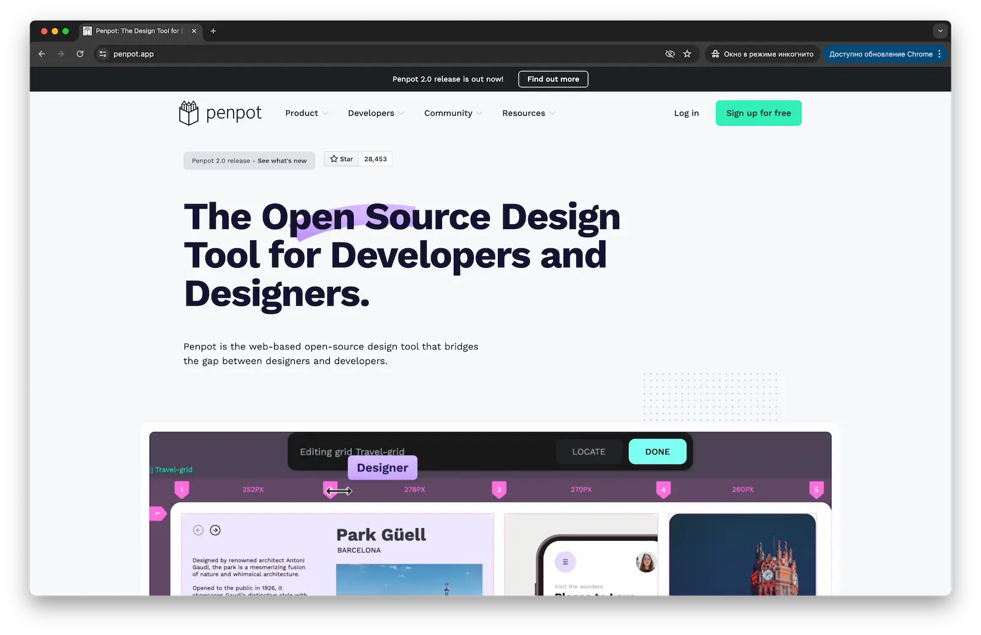Click next arrow in Park Güell card
The image size is (981, 635).
215,530
